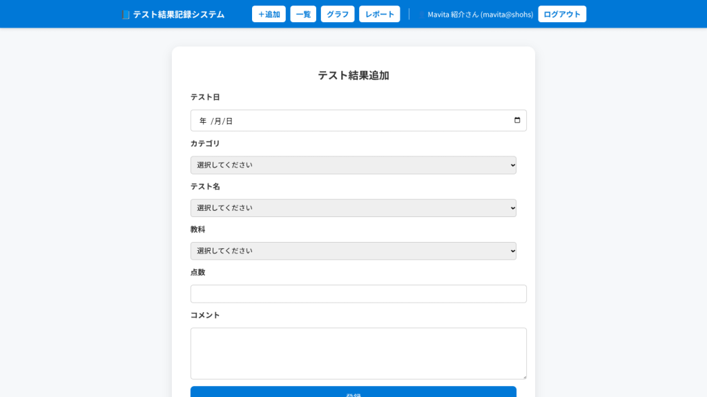Open the calendar picker icon in date field
Viewport: 707px width, 397px height.
[x=517, y=121]
